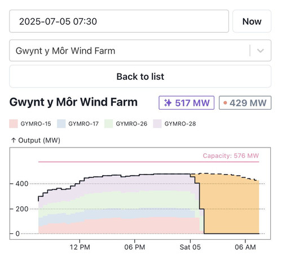Open the Gwynt y Môr Wind Farm dropdown
This screenshot has width=282, height=260.
coord(140,50)
